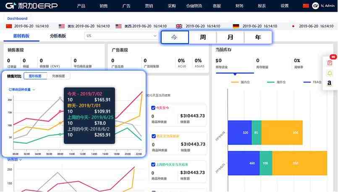The width and height of the screenshot is (338, 192).
Task: Click the China flag language icon in header
Action: [x=306, y=6]
